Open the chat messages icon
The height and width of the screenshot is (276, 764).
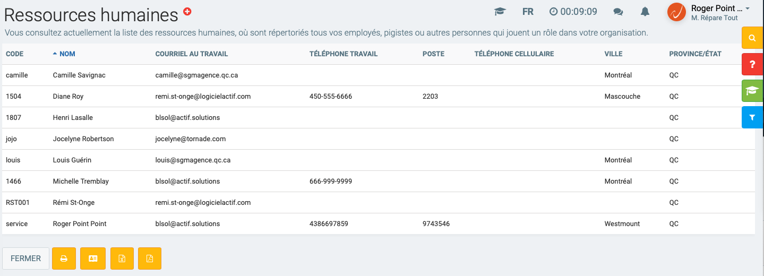[618, 12]
